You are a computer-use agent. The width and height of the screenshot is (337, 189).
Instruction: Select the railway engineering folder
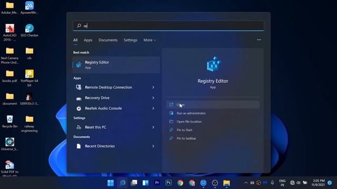pyautogui.click(x=29, y=124)
